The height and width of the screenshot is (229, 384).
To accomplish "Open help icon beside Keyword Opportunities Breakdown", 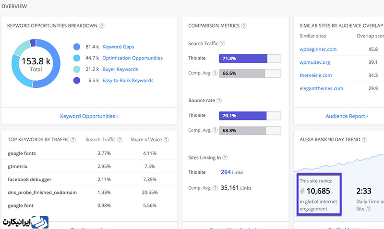I will [x=102, y=26].
